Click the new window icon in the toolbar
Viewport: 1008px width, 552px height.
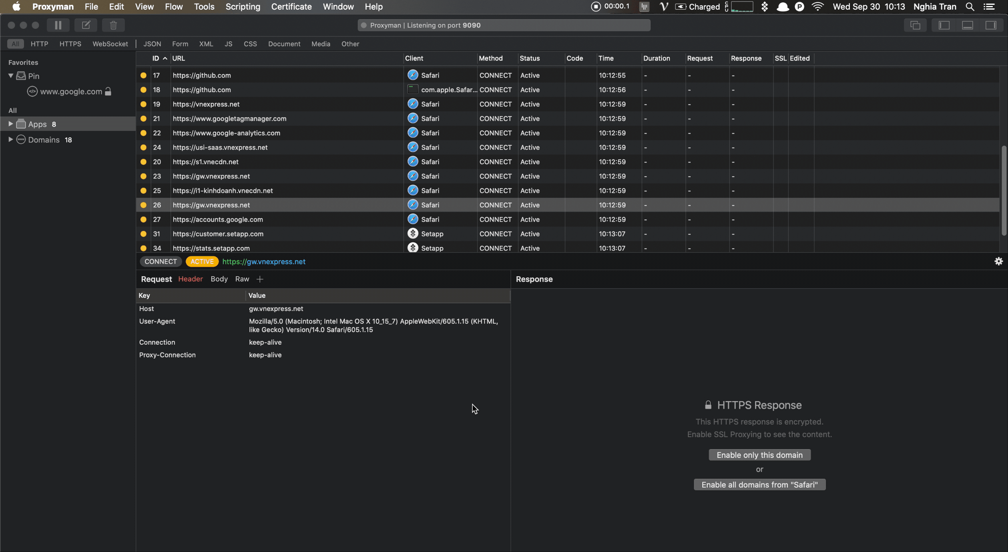915,25
